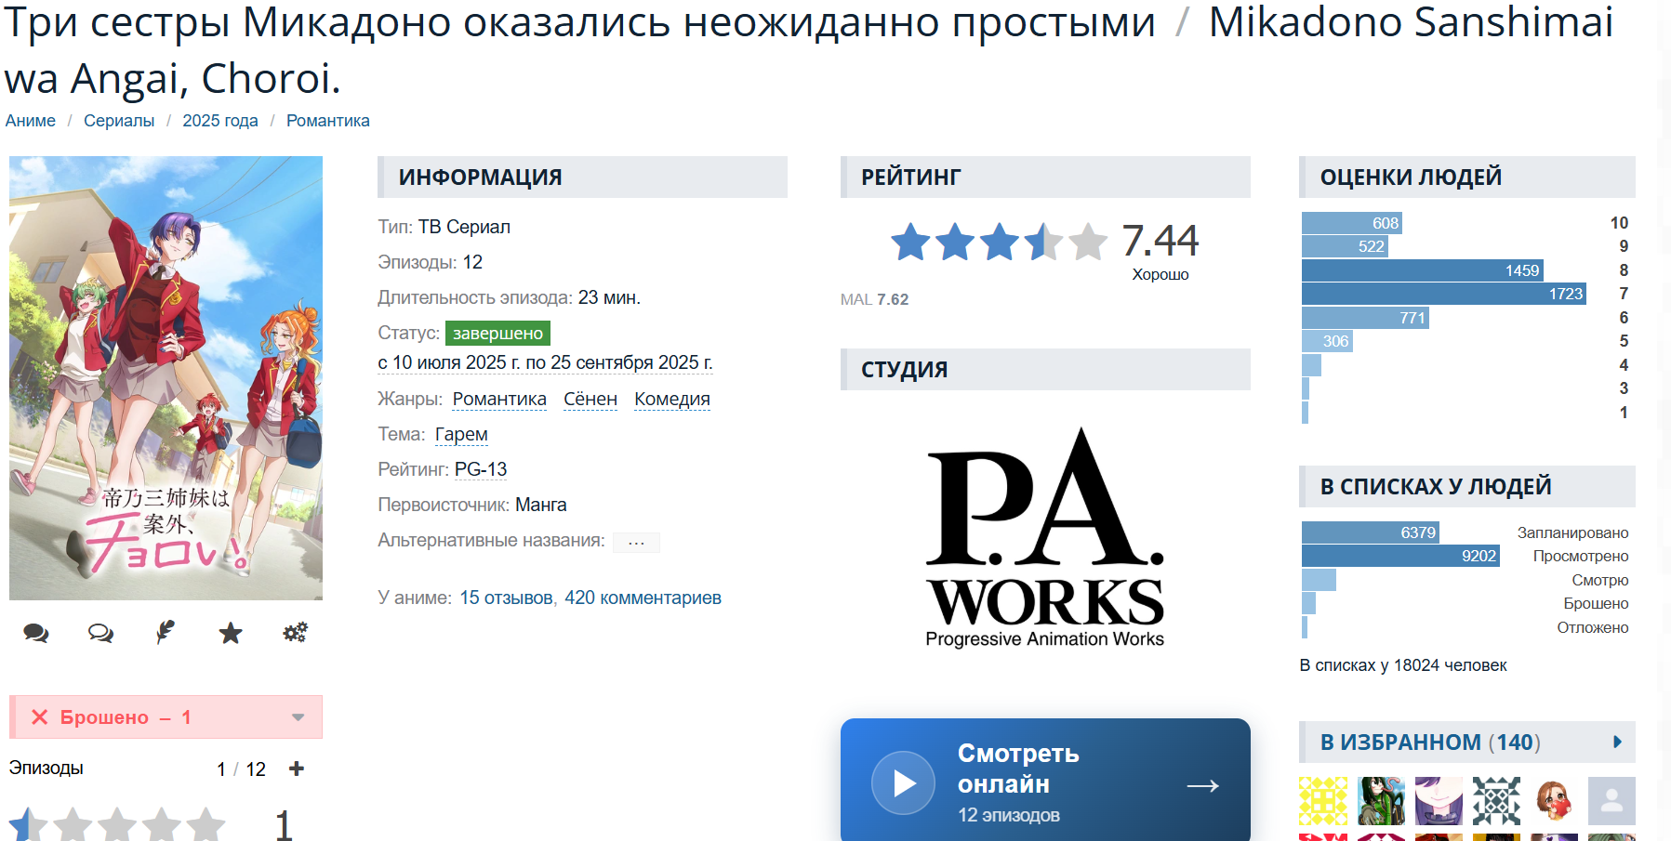1671x841 pixels.
Task: Click the 'Длительность эпизода: 23 мин.' line
Action: pos(510,297)
